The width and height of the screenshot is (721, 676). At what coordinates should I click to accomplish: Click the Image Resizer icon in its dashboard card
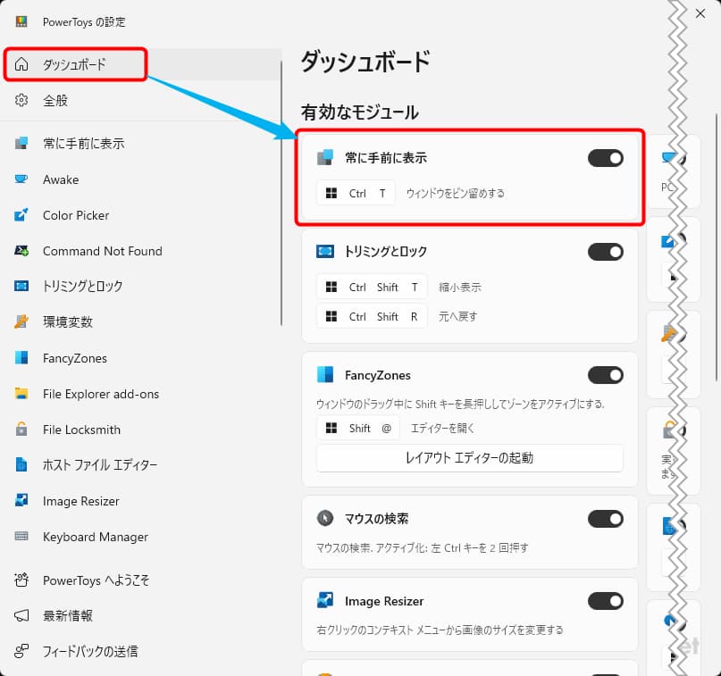tap(325, 601)
